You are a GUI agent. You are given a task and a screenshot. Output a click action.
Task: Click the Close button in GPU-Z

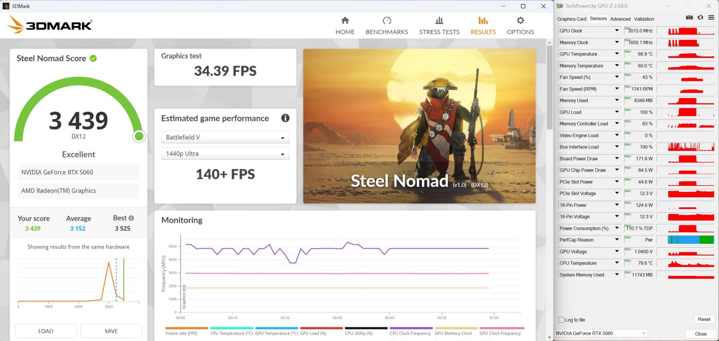point(701,334)
